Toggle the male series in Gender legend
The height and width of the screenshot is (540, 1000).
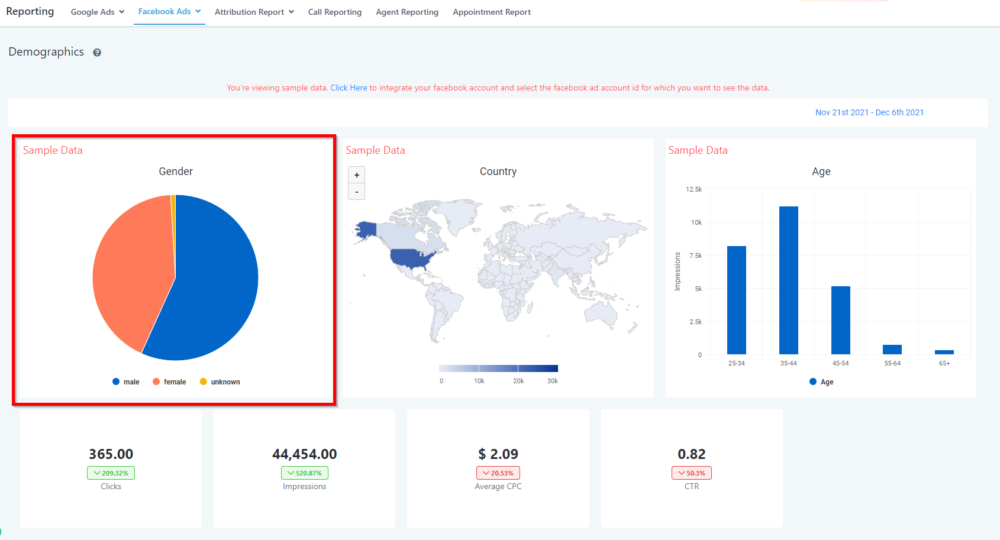[x=126, y=382]
